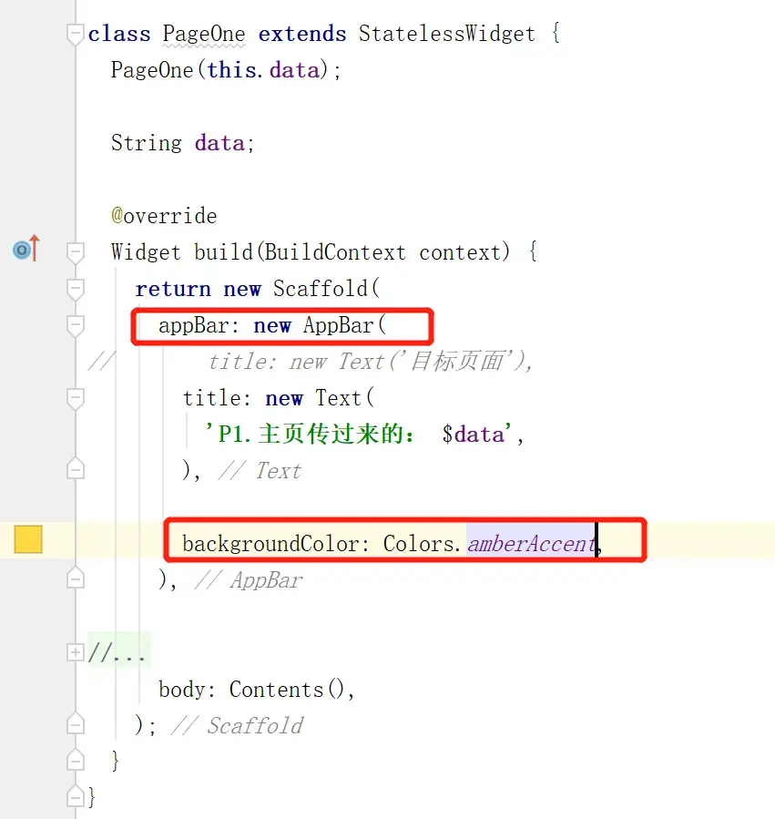
Task: Click the '// Scaffold' closing hint
Action: click(x=238, y=726)
